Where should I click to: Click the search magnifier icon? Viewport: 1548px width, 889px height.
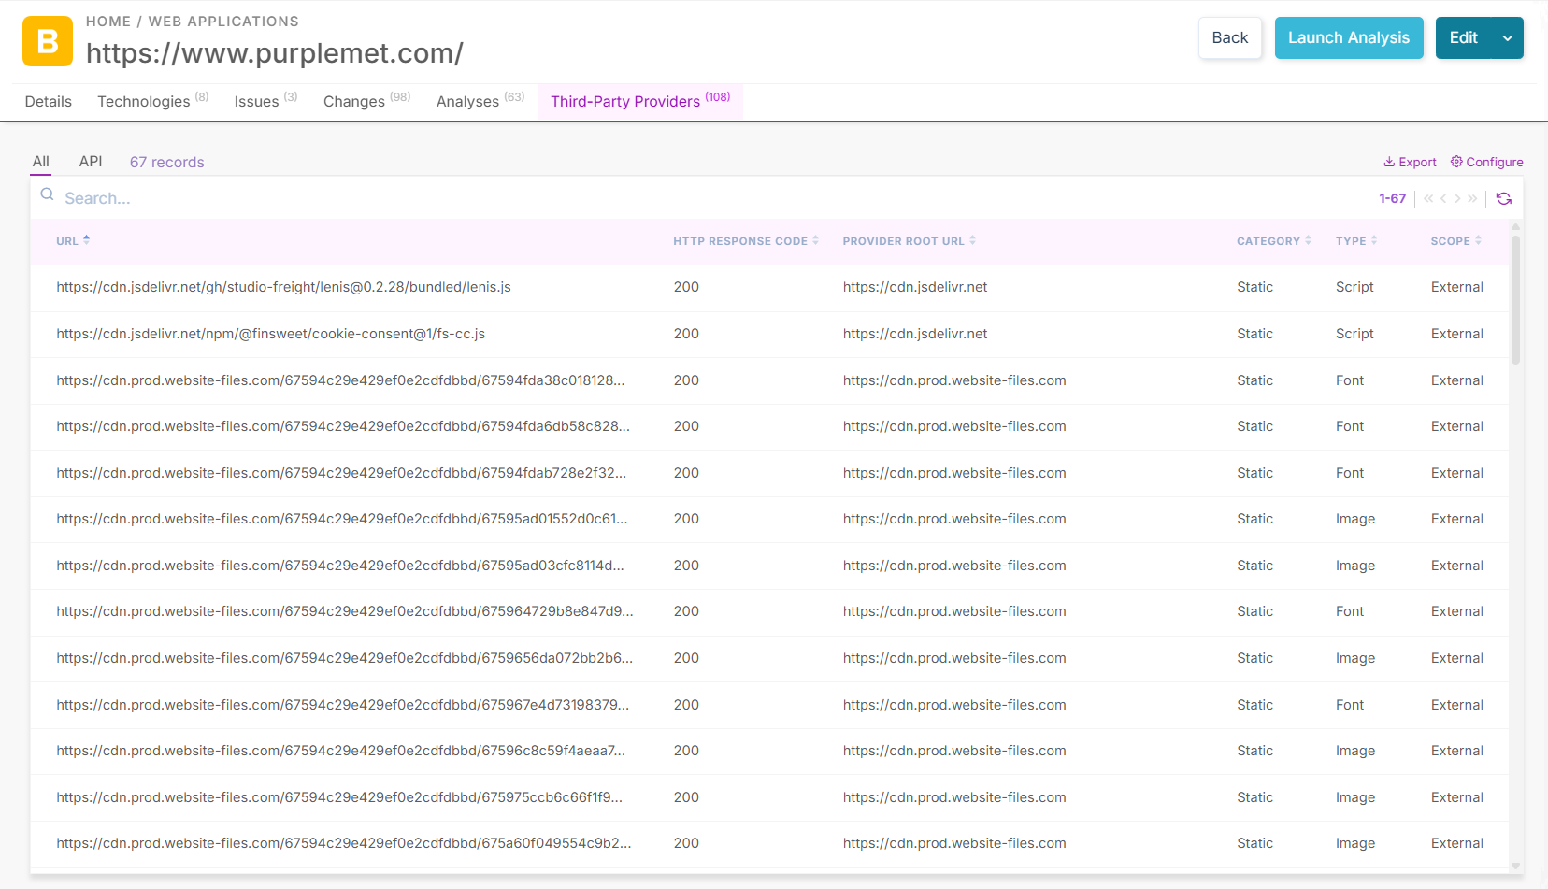[47, 194]
